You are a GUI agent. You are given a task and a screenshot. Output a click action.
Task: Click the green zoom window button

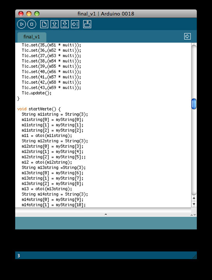tap(37, 14)
